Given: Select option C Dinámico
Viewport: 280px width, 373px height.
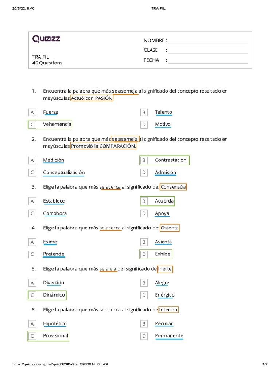Looking at the screenshot, I should click(x=54, y=295).
